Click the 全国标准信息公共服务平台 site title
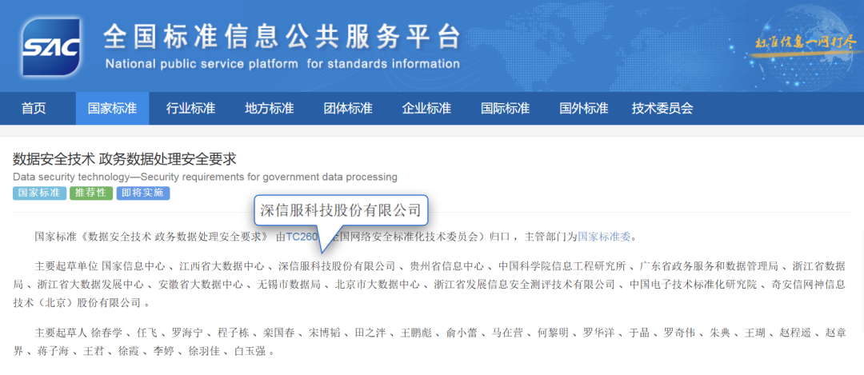This screenshot has height=375, width=864. click(282, 38)
